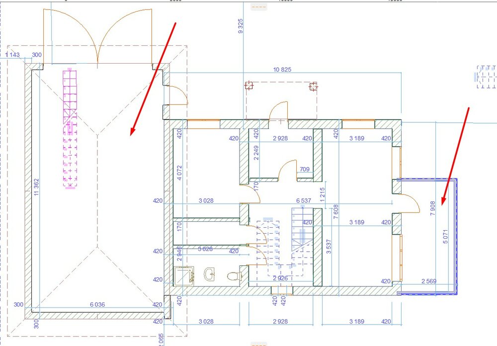This screenshot has width=497, height=346.
Task: Click the 7 608 vertical dimension
Action: (335, 212)
